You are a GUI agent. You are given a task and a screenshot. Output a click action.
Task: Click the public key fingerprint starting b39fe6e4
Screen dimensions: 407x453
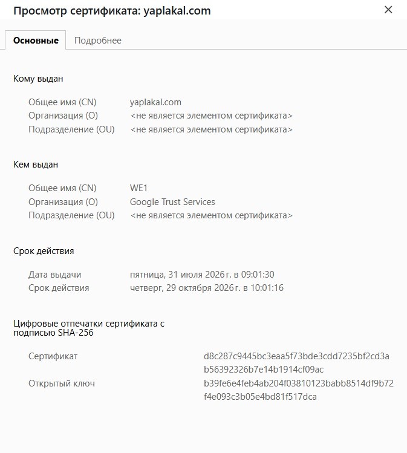[x=299, y=389]
